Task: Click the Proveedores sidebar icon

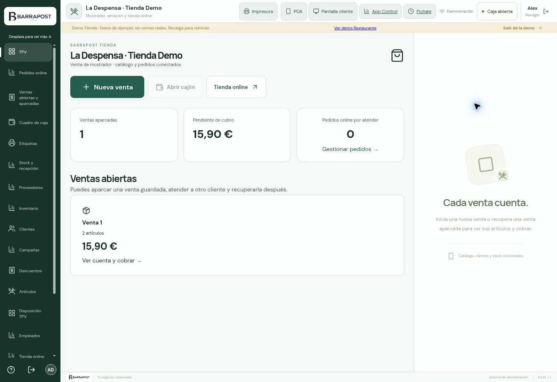Action: (12, 187)
